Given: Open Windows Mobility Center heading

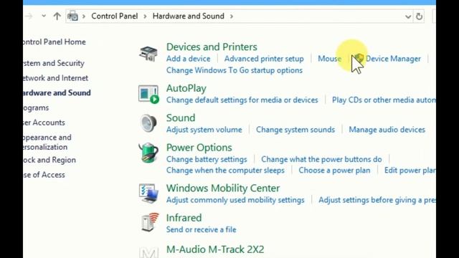Looking at the screenshot, I should point(223,188).
